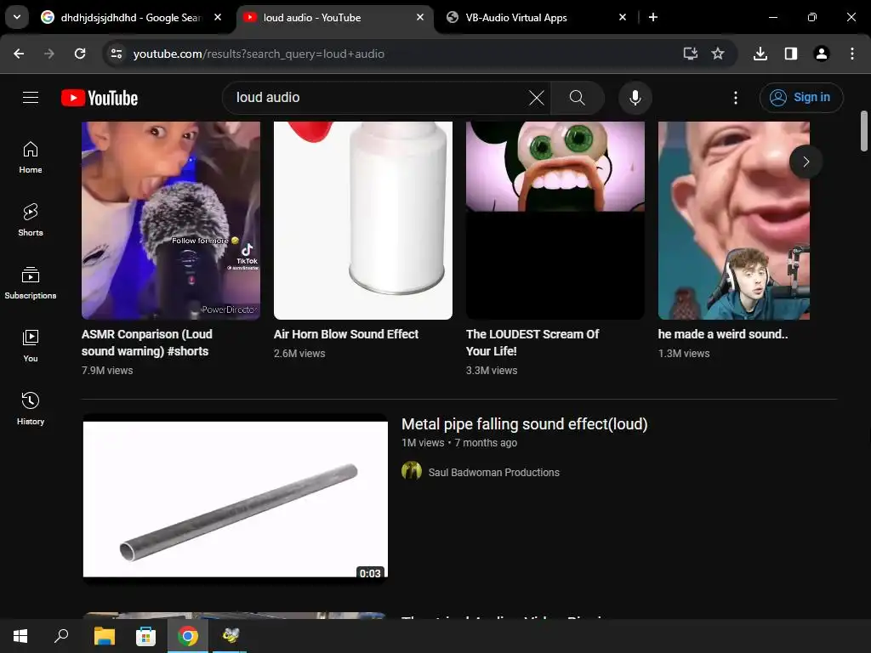Open the You section in sidebar
This screenshot has height=653, width=871.
tap(31, 345)
